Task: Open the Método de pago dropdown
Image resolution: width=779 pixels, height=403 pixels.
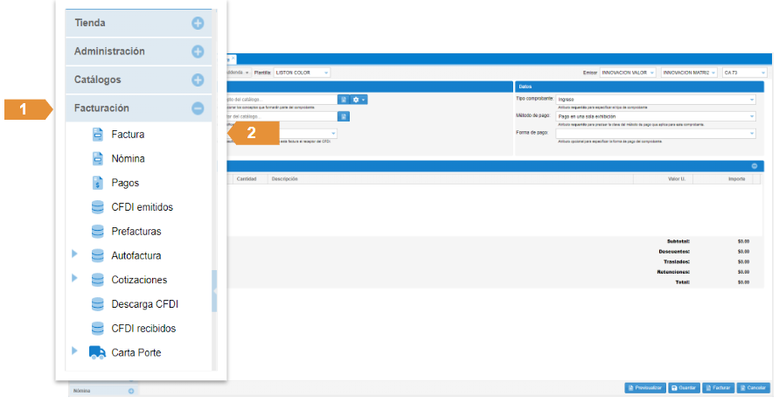Action: [x=656, y=116]
